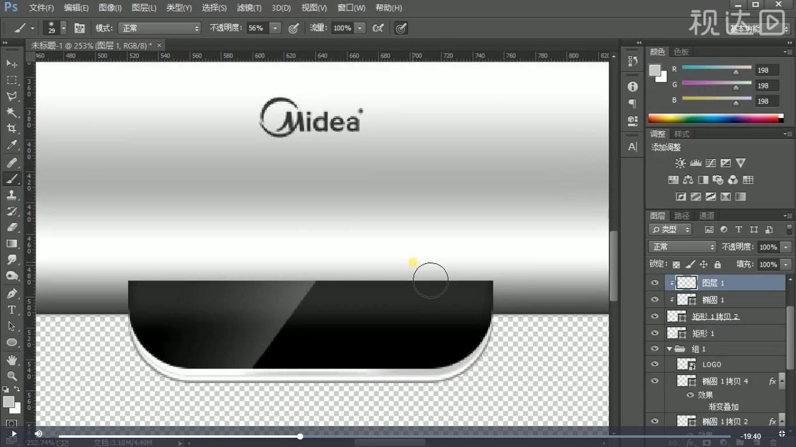The image size is (796, 447).
Task: Toggle lock position for layer
Action: 703,264
